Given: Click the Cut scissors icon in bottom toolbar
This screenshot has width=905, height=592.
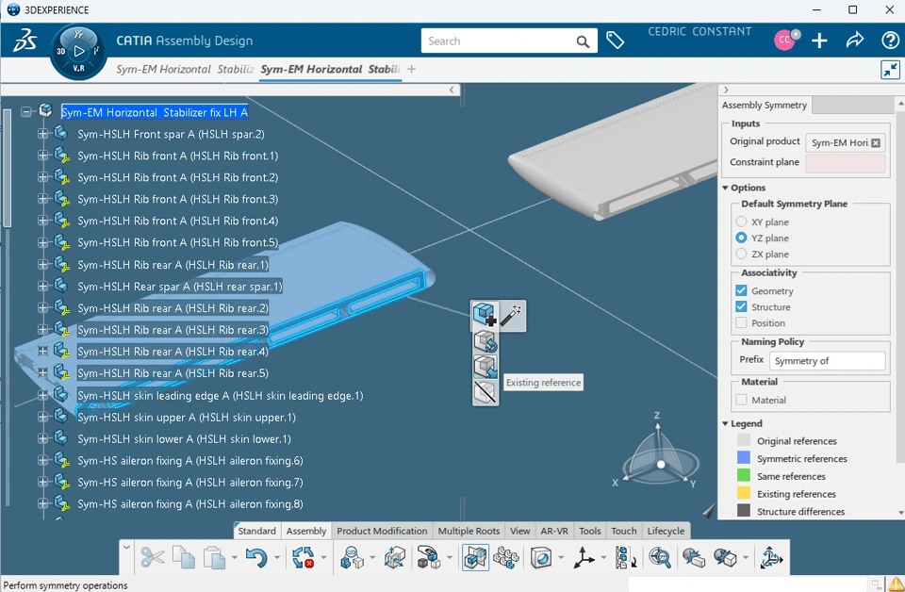Looking at the screenshot, I should point(153,558).
